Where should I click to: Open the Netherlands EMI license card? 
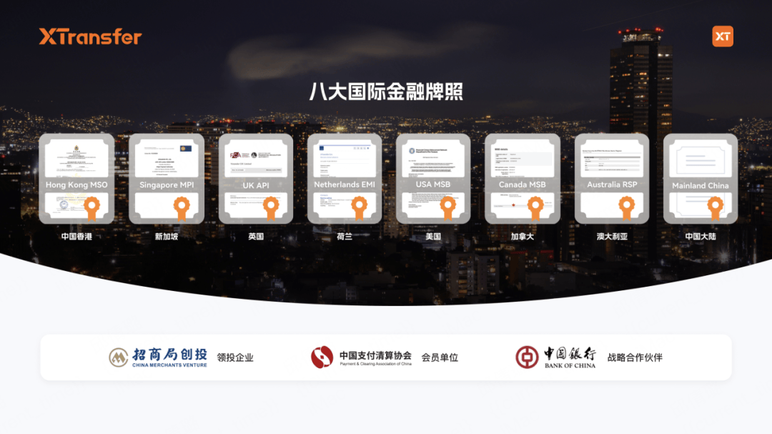click(344, 179)
